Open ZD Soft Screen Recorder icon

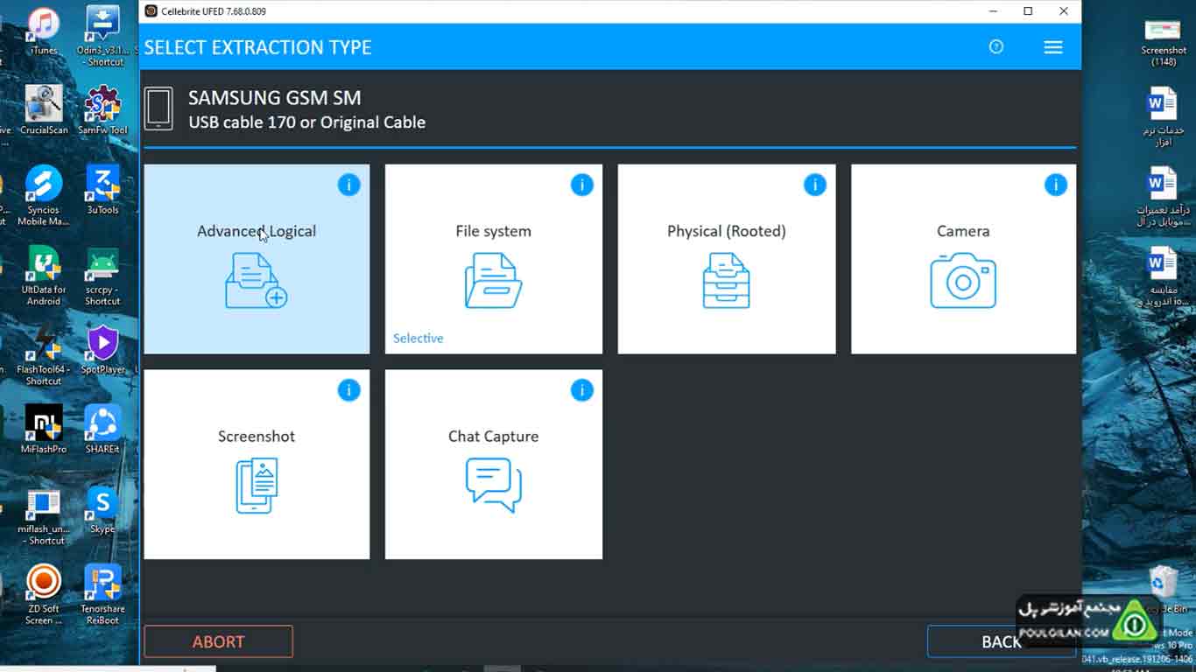44,595
